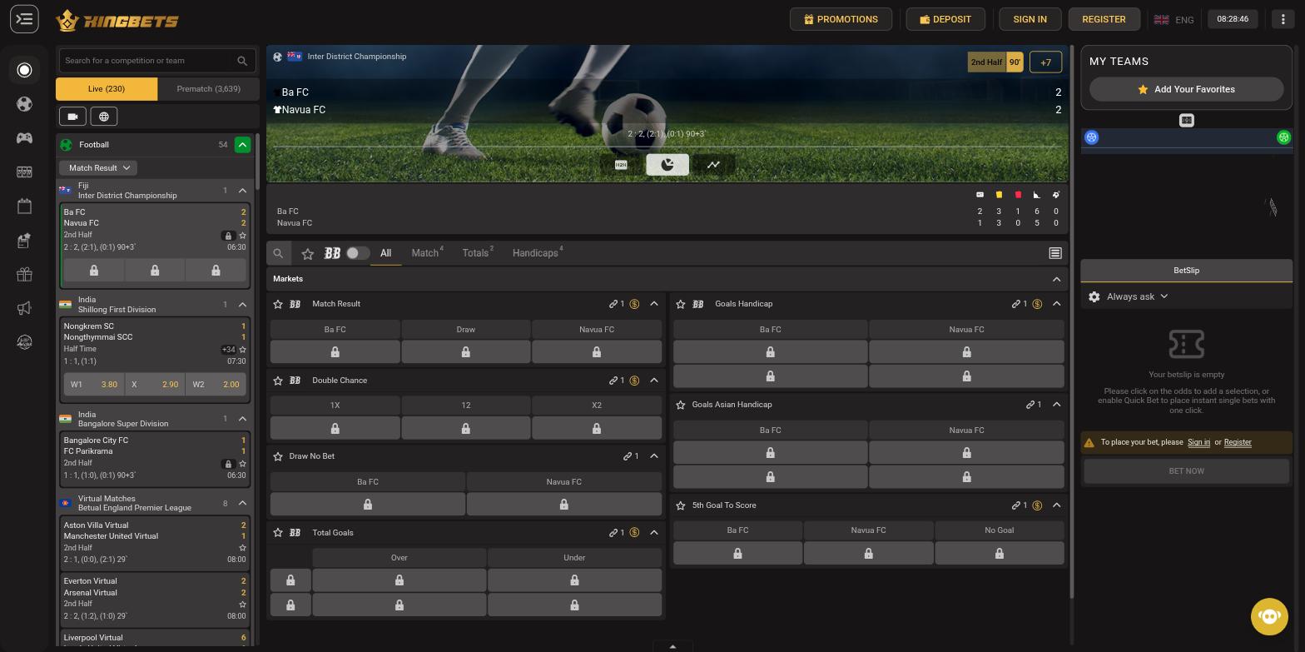This screenshot has height=652, width=1305.
Task: Click the REGISTER button in the header
Action: 1104,19
